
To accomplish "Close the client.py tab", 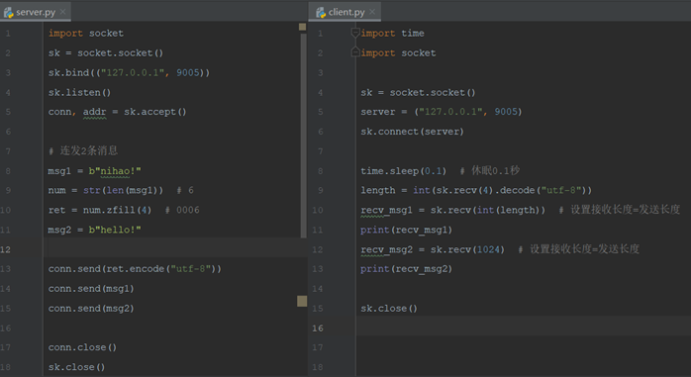I will [372, 12].
